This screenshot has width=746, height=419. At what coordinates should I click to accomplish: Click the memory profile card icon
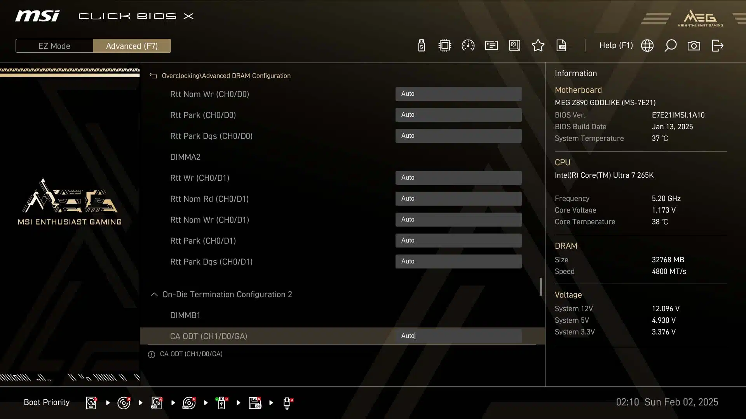coord(492,46)
